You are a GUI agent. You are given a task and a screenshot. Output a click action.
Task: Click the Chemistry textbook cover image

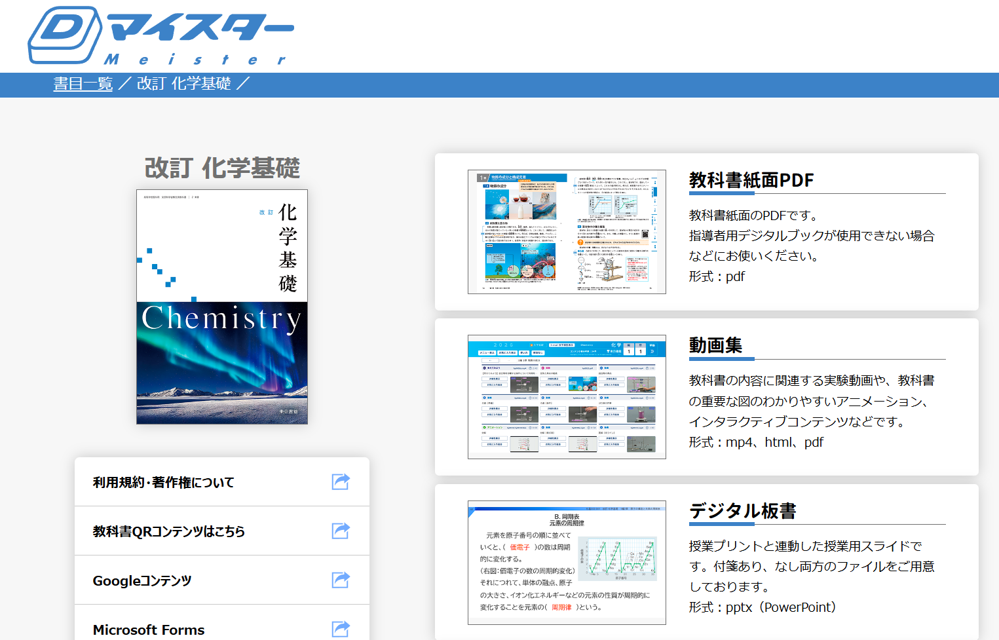coord(222,307)
